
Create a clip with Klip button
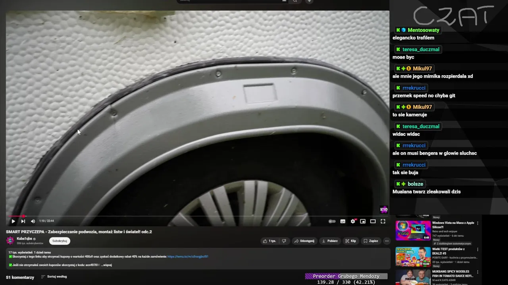[x=350, y=241]
